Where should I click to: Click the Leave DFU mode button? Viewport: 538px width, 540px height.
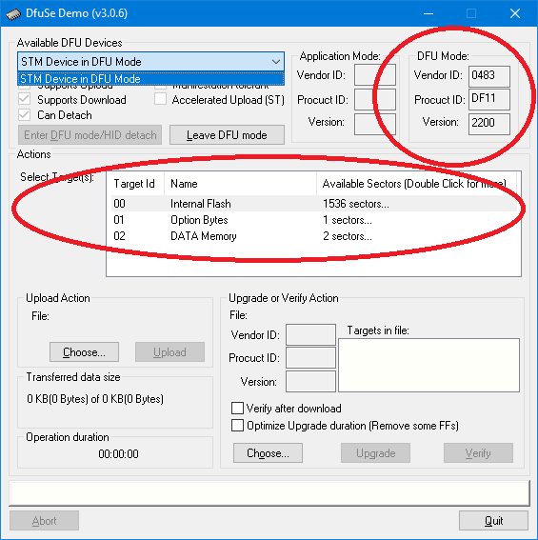click(227, 134)
